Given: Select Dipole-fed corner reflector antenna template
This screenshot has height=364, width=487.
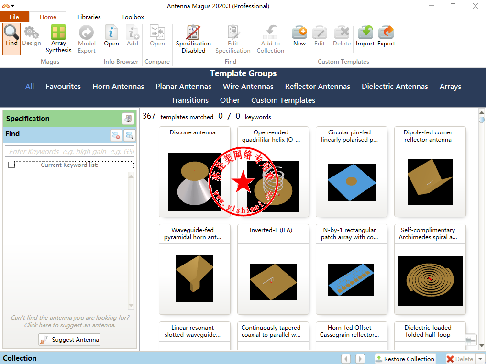Looking at the screenshot, I should [x=430, y=172].
